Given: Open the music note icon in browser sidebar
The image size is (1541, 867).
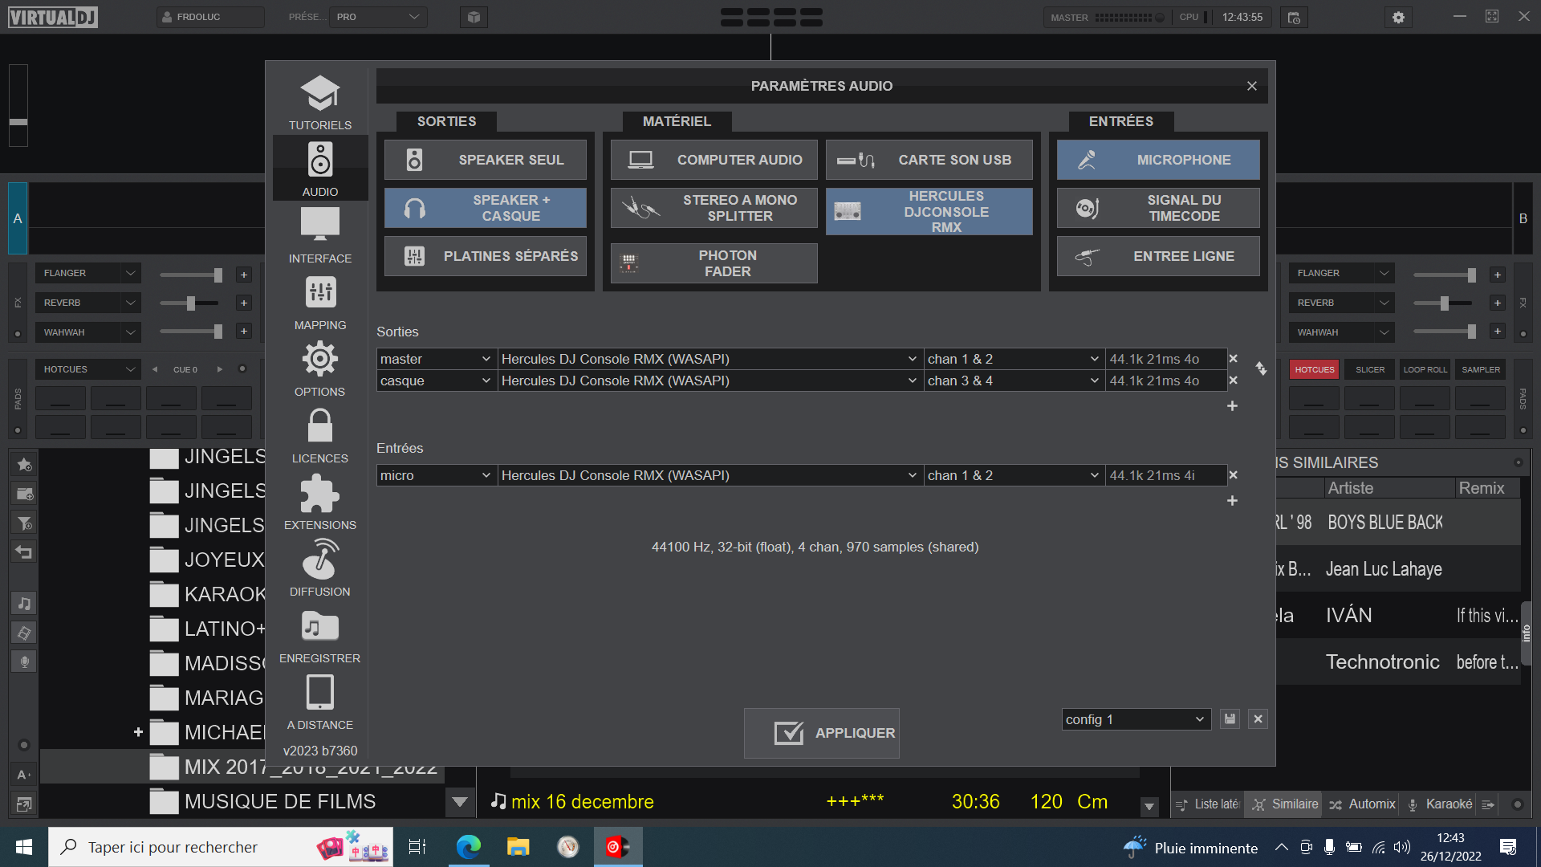Looking at the screenshot, I should click(24, 603).
